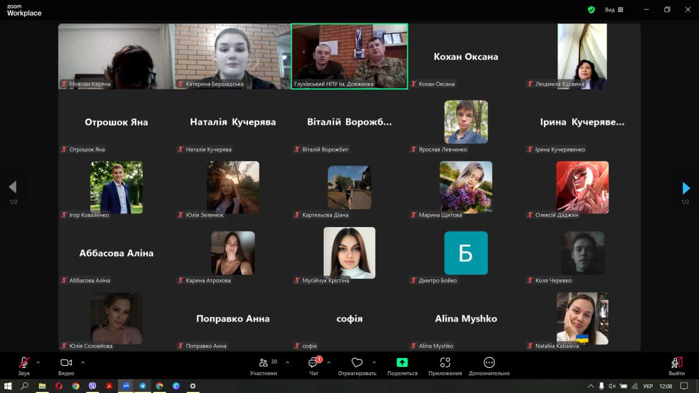Open Viber from the taskbar
Image resolution: width=699 pixels, height=393 pixels.
coord(92,386)
